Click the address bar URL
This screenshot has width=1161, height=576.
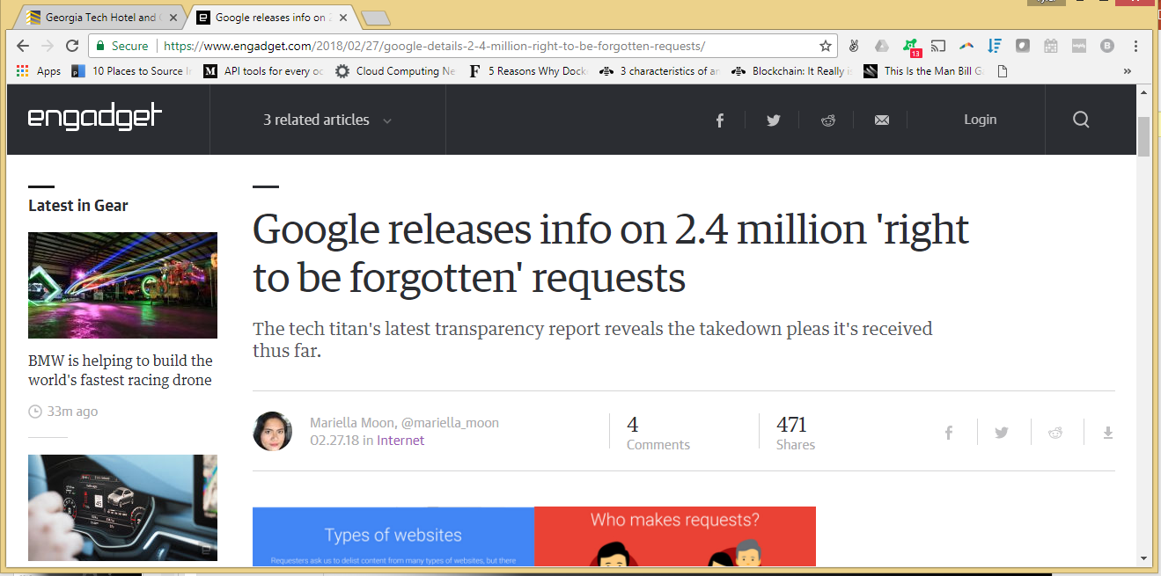pyautogui.click(x=434, y=46)
